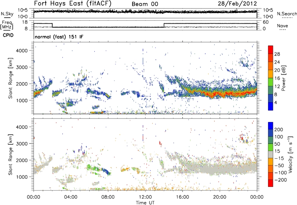Click the blue bottom of the power color bar
The width and height of the screenshot is (297, 205).
271,106
